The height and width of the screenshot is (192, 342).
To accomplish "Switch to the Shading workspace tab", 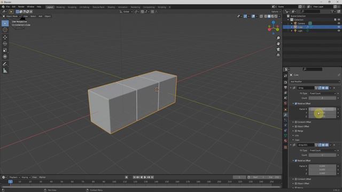I will tap(111, 7).
